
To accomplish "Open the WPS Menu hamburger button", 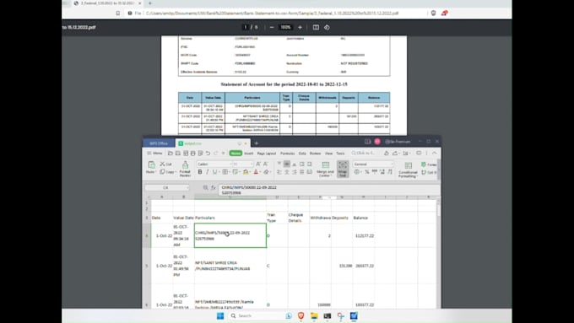I will point(154,153).
